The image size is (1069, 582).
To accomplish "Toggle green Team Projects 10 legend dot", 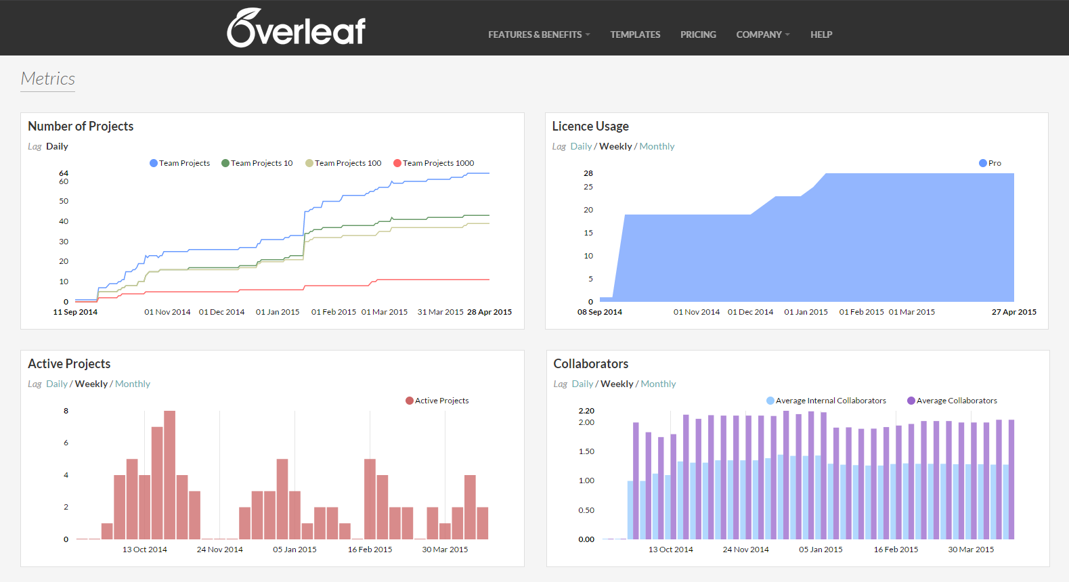I will (x=225, y=163).
